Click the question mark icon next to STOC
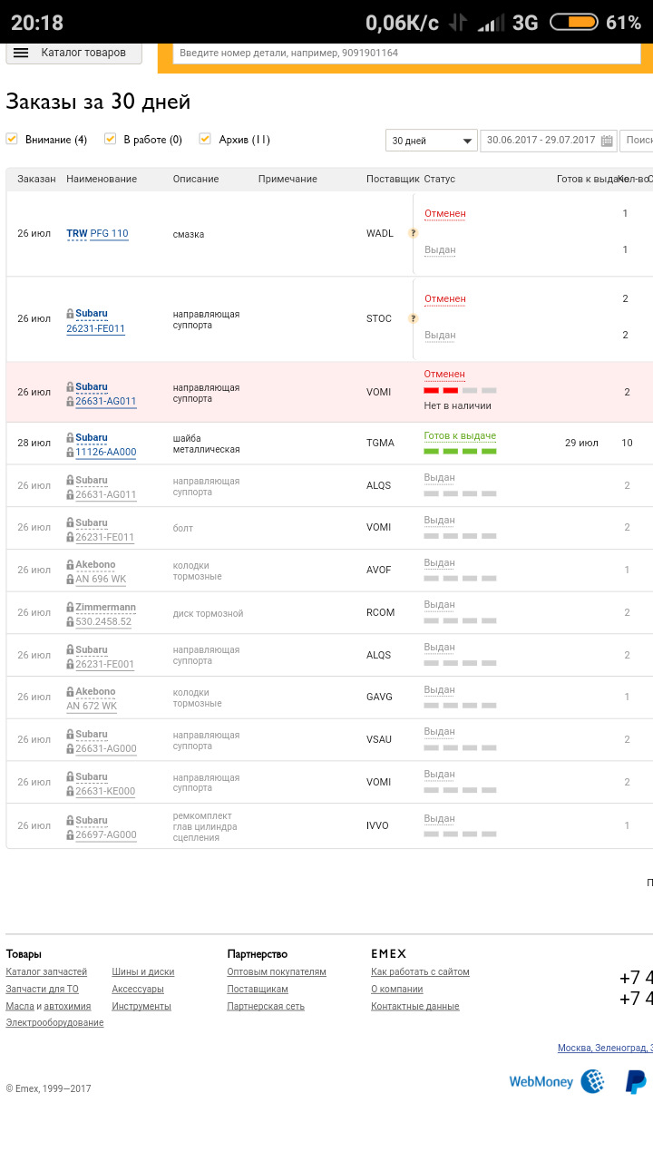The width and height of the screenshot is (653, 1161). (x=413, y=318)
